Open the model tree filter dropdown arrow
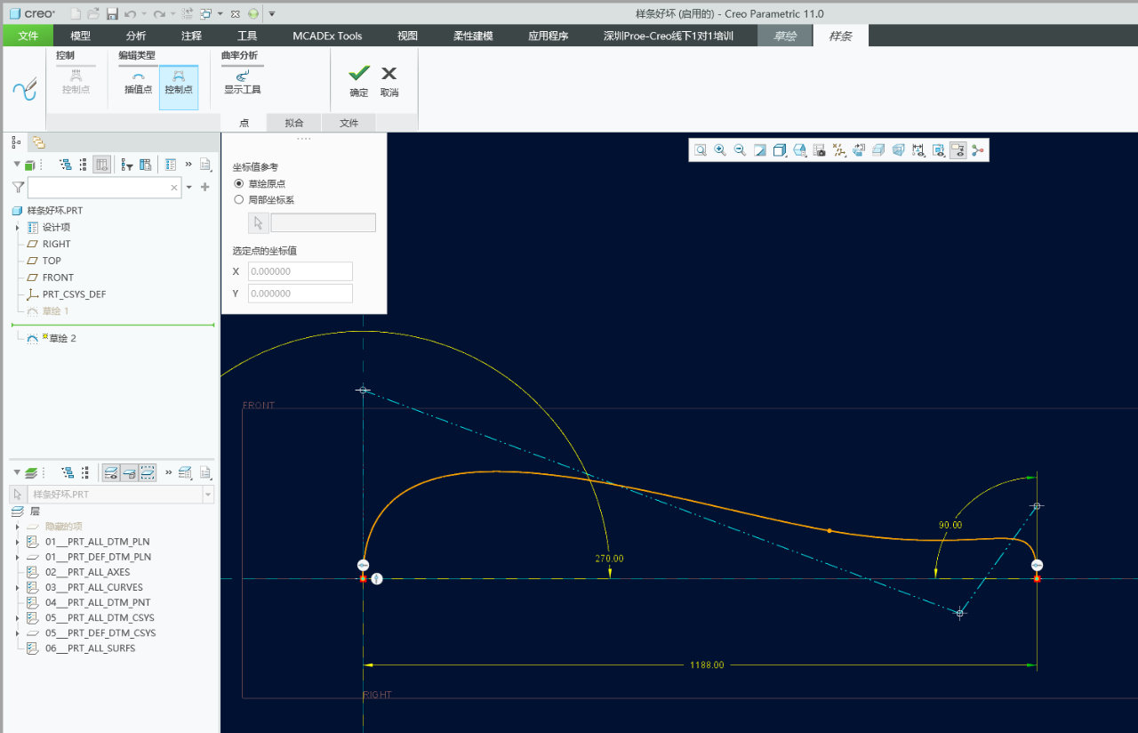This screenshot has height=733, width=1138. [x=188, y=188]
